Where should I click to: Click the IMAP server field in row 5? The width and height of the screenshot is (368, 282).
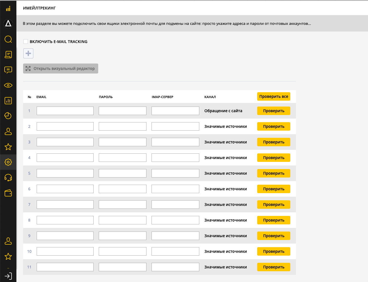[175, 173]
